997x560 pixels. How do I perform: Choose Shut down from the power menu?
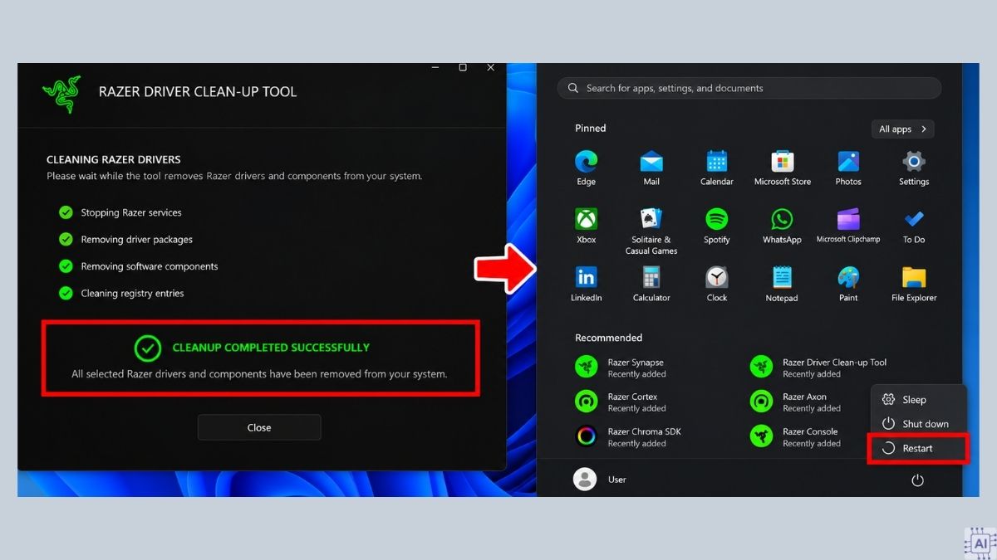pos(917,424)
